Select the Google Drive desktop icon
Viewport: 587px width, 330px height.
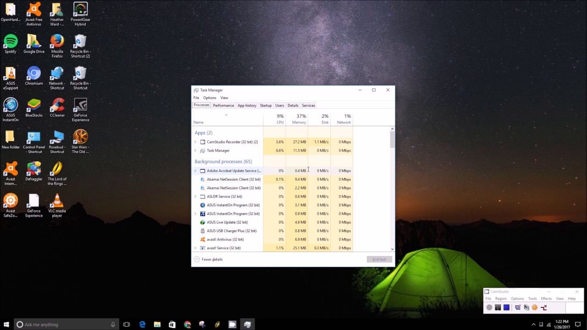(x=34, y=44)
